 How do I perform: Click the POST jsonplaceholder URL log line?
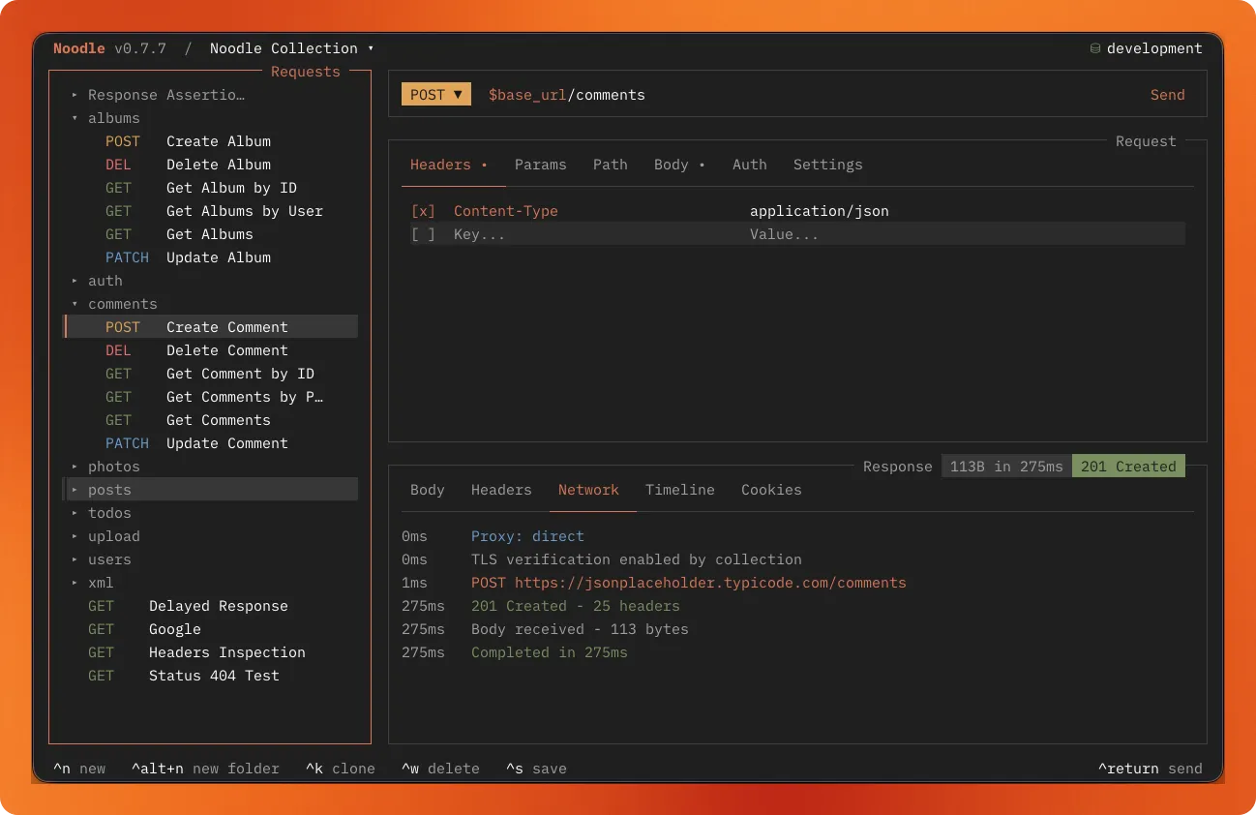[x=689, y=583]
